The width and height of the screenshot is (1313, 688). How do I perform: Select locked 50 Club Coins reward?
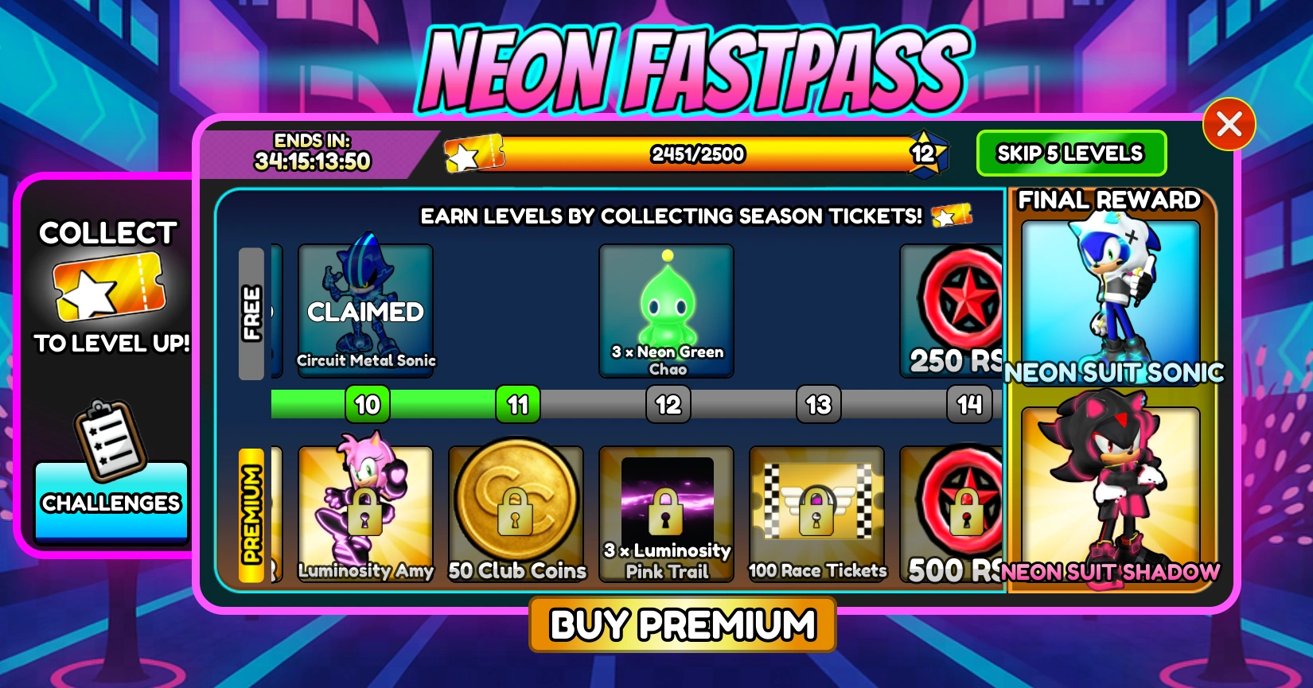516,514
